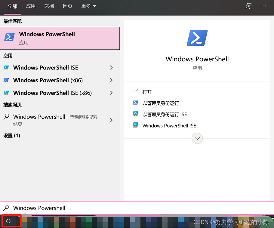Expand the 设置 (1) results group
The image size is (274, 228).
coord(12,136)
